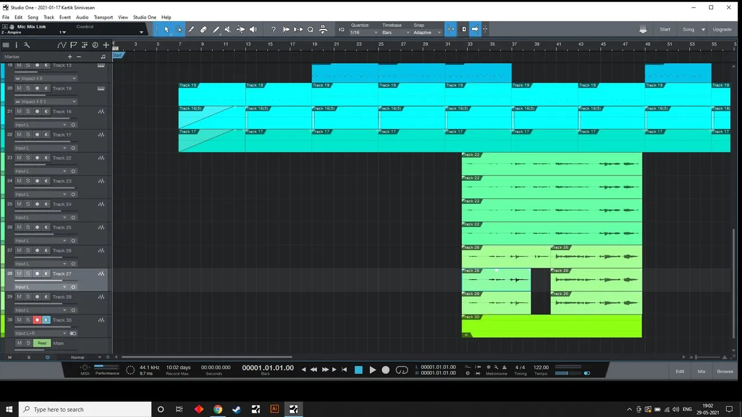This screenshot has height=417, width=742.
Task: Open Chrome from Windows taskbar
Action: 218,409
